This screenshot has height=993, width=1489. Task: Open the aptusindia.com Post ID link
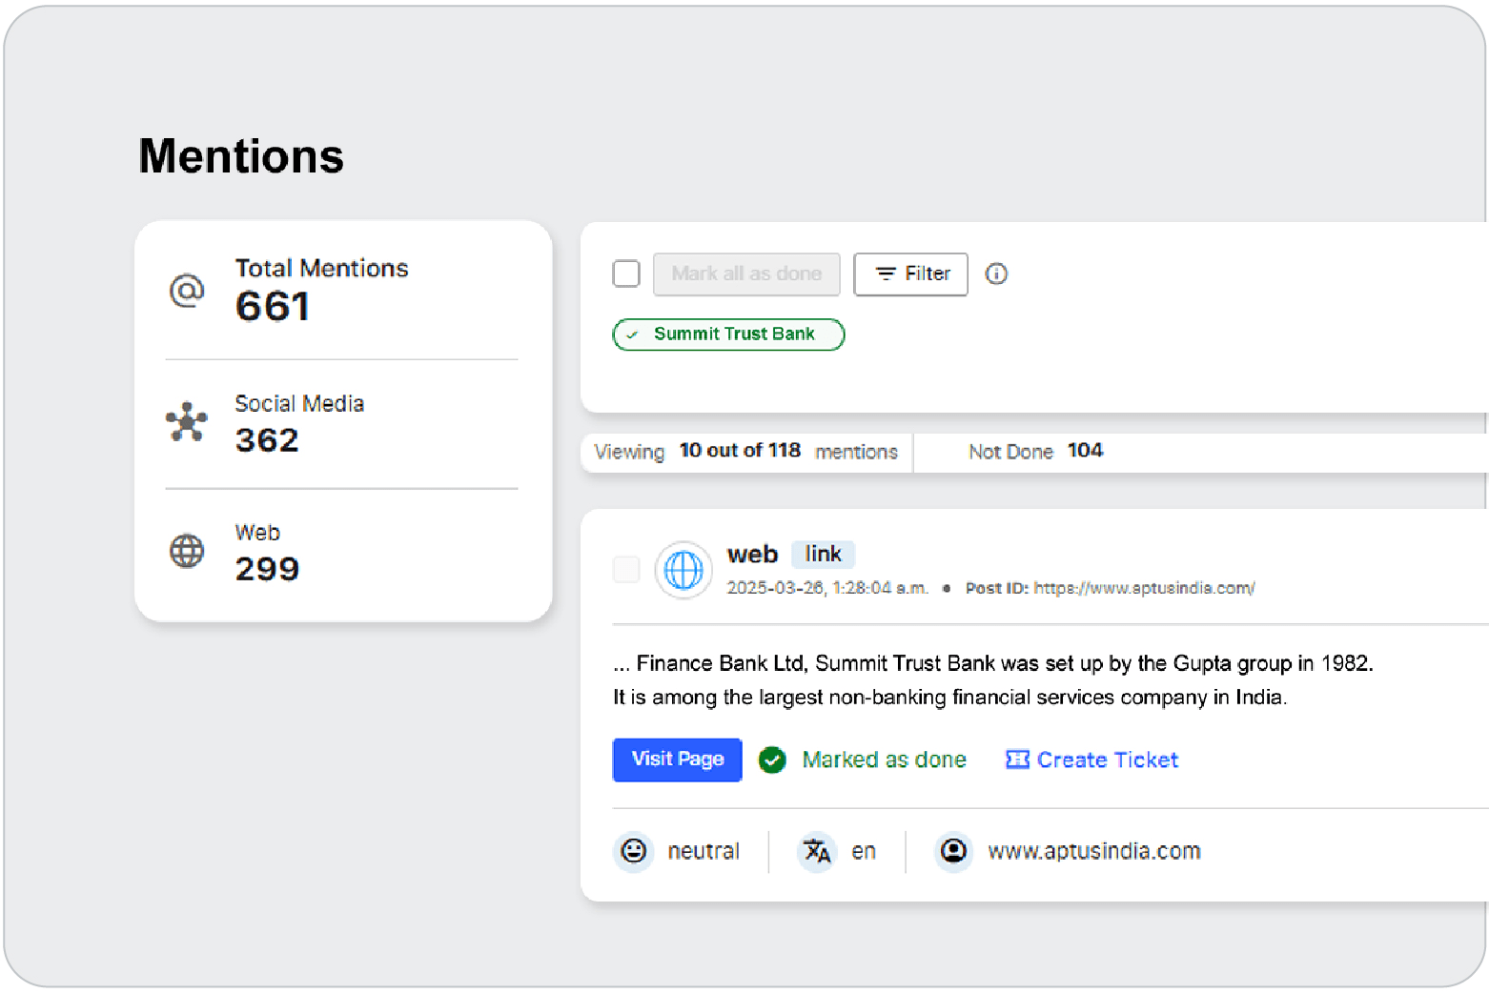(1144, 588)
